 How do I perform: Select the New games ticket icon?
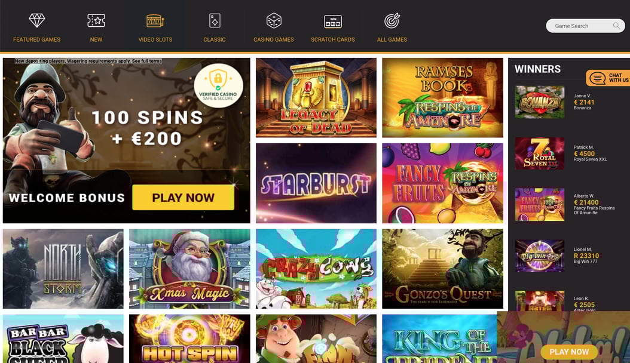pos(96,20)
